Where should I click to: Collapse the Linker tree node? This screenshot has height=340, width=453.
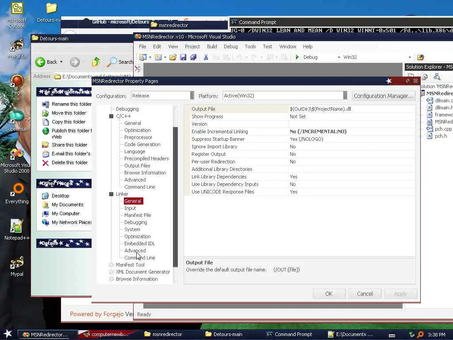(x=111, y=194)
